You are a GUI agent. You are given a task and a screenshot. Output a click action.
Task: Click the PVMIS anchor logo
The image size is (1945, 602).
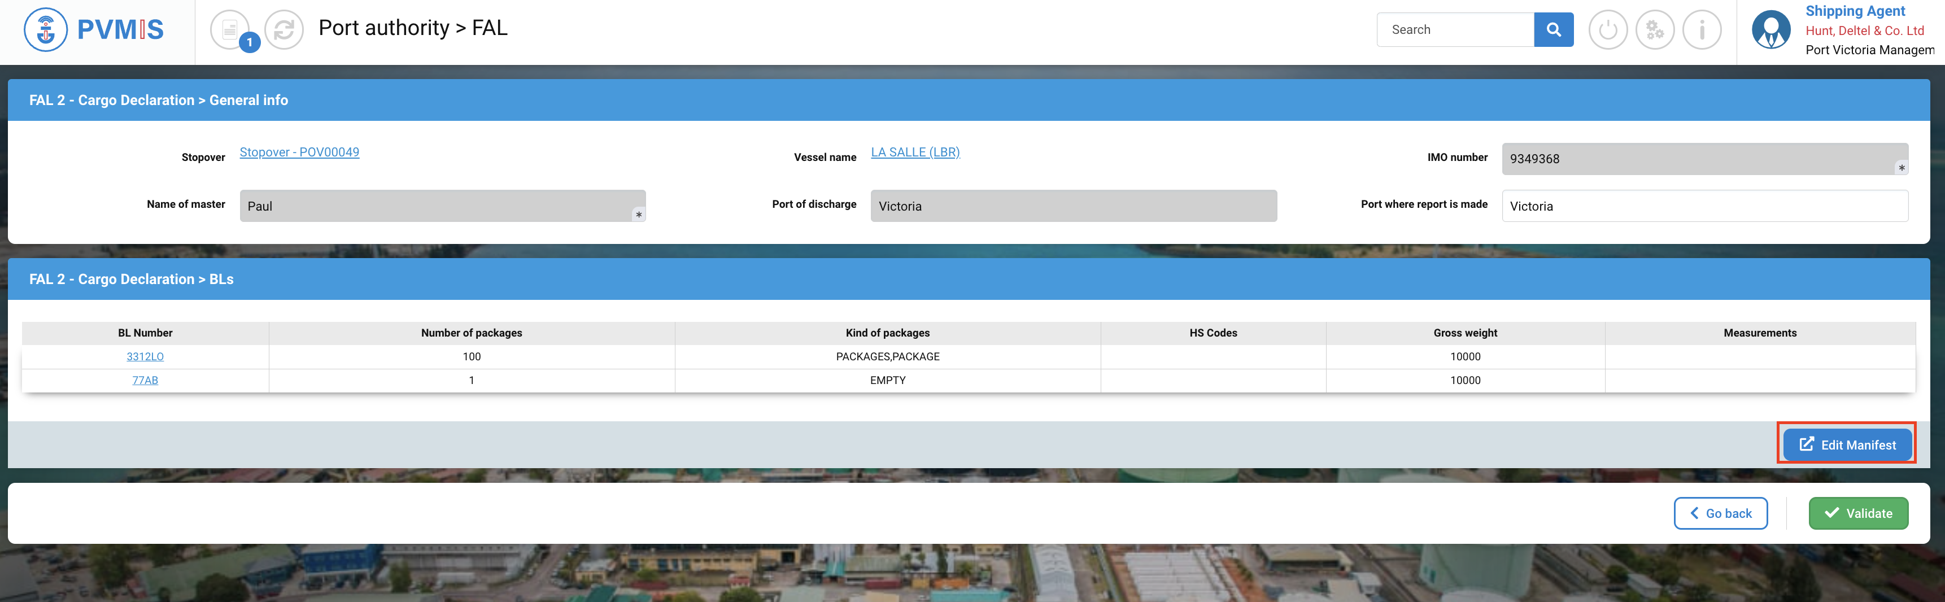(46, 30)
